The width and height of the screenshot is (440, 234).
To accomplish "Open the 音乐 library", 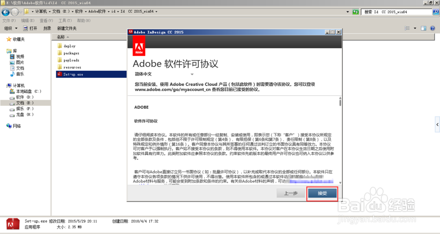I will pyautogui.click(x=17, y=74).
